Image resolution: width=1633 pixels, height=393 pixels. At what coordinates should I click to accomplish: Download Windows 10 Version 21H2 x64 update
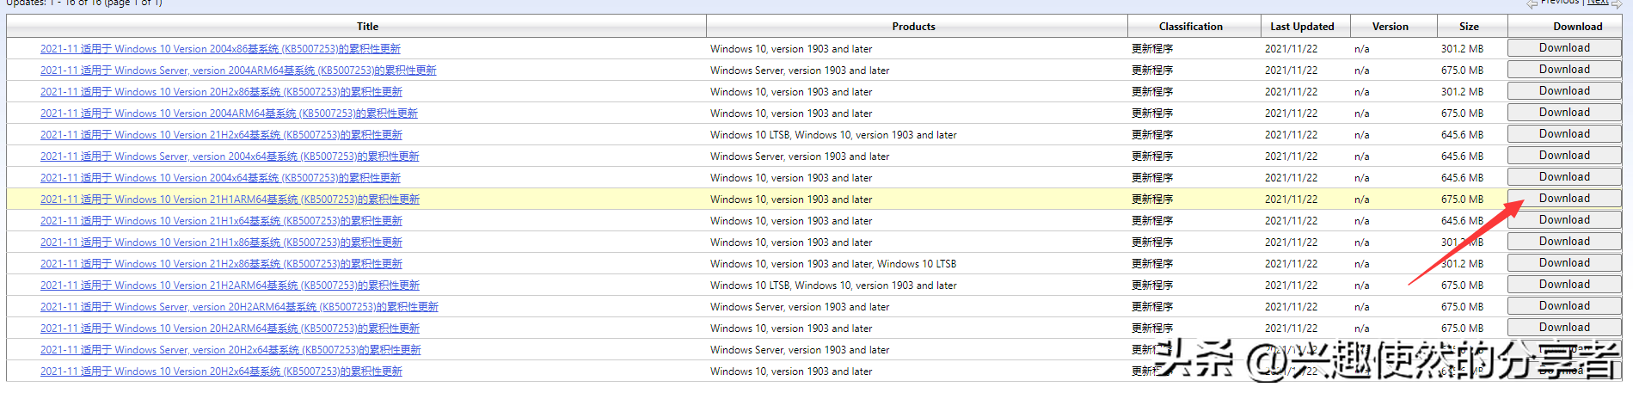1563,134
